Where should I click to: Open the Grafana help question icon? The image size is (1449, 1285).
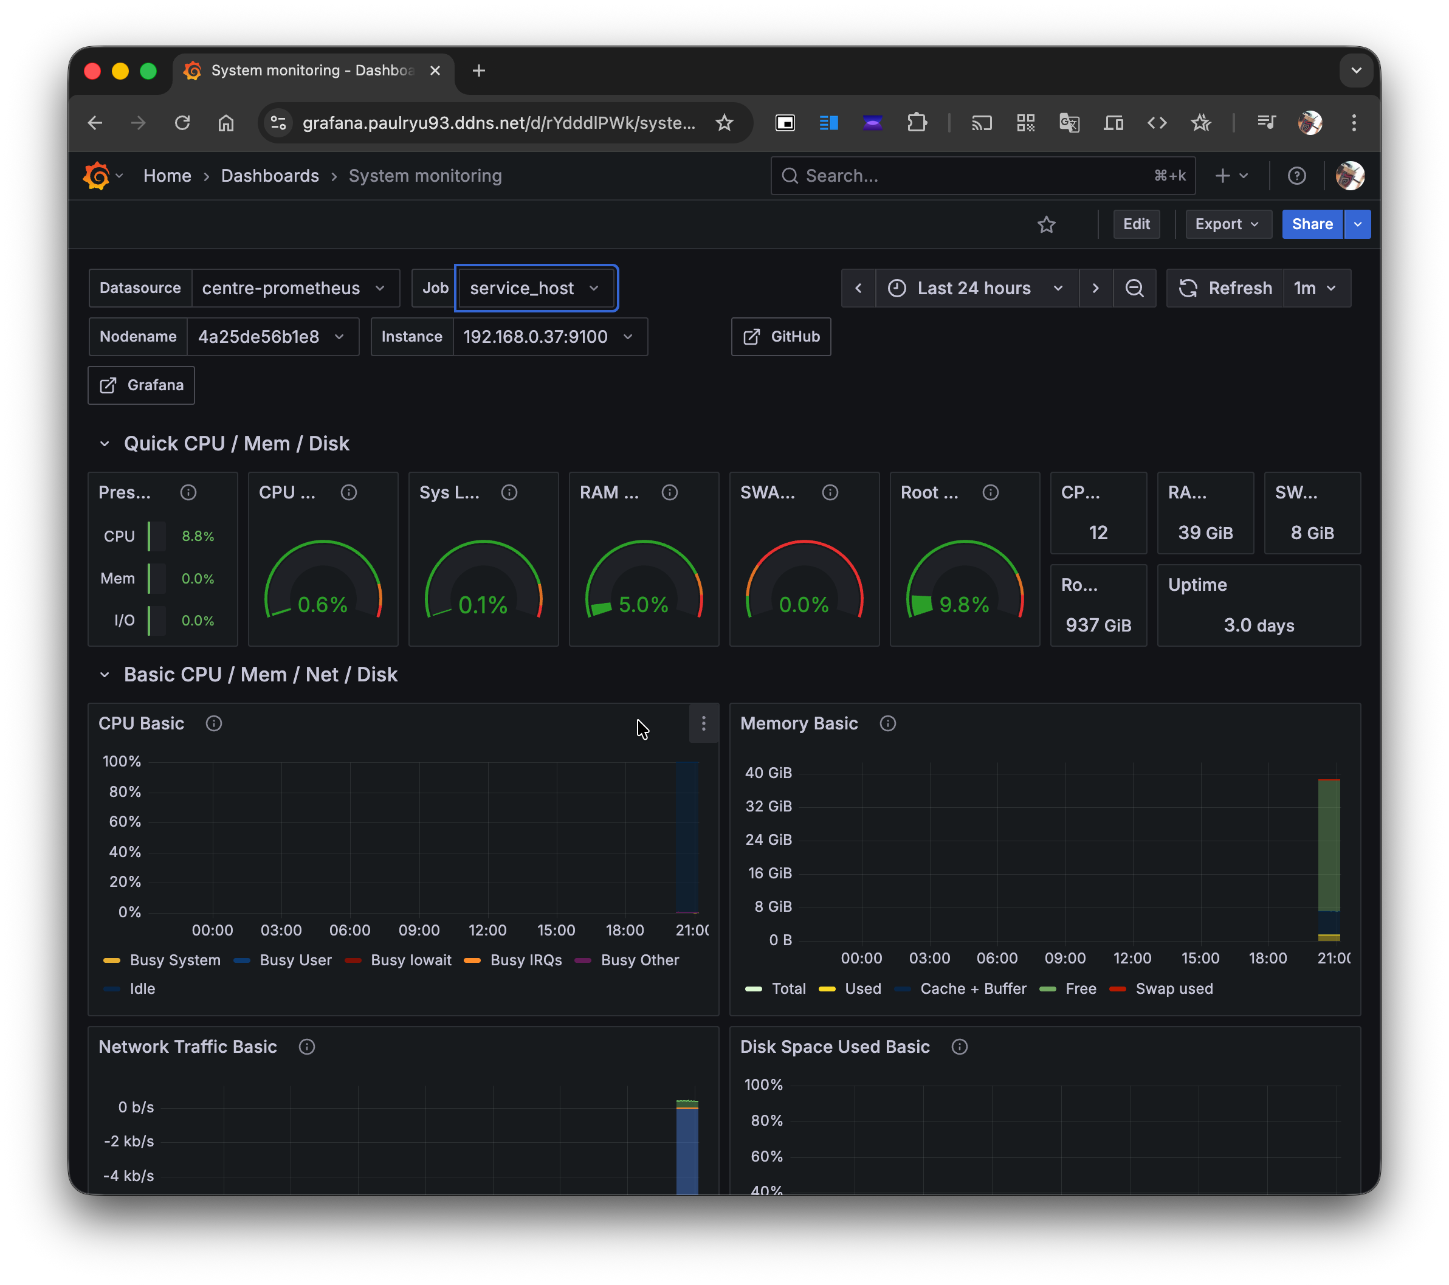[x=1296, y=176]
